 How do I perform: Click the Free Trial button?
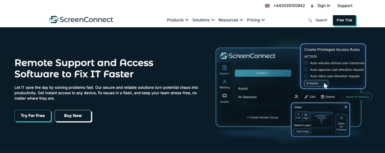tap(344, 20)
